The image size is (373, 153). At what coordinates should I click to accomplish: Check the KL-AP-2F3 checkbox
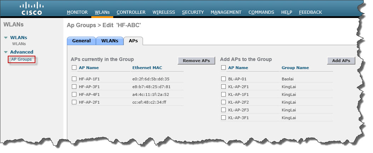click(223, 110)
